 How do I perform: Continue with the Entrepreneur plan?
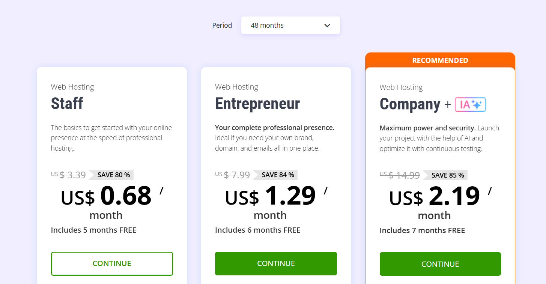click(276, 263)
